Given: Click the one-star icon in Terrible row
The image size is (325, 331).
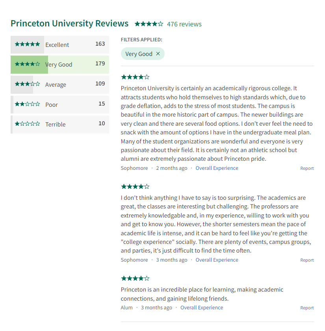Looking at the screenshot, I should [x=28, y=124].
